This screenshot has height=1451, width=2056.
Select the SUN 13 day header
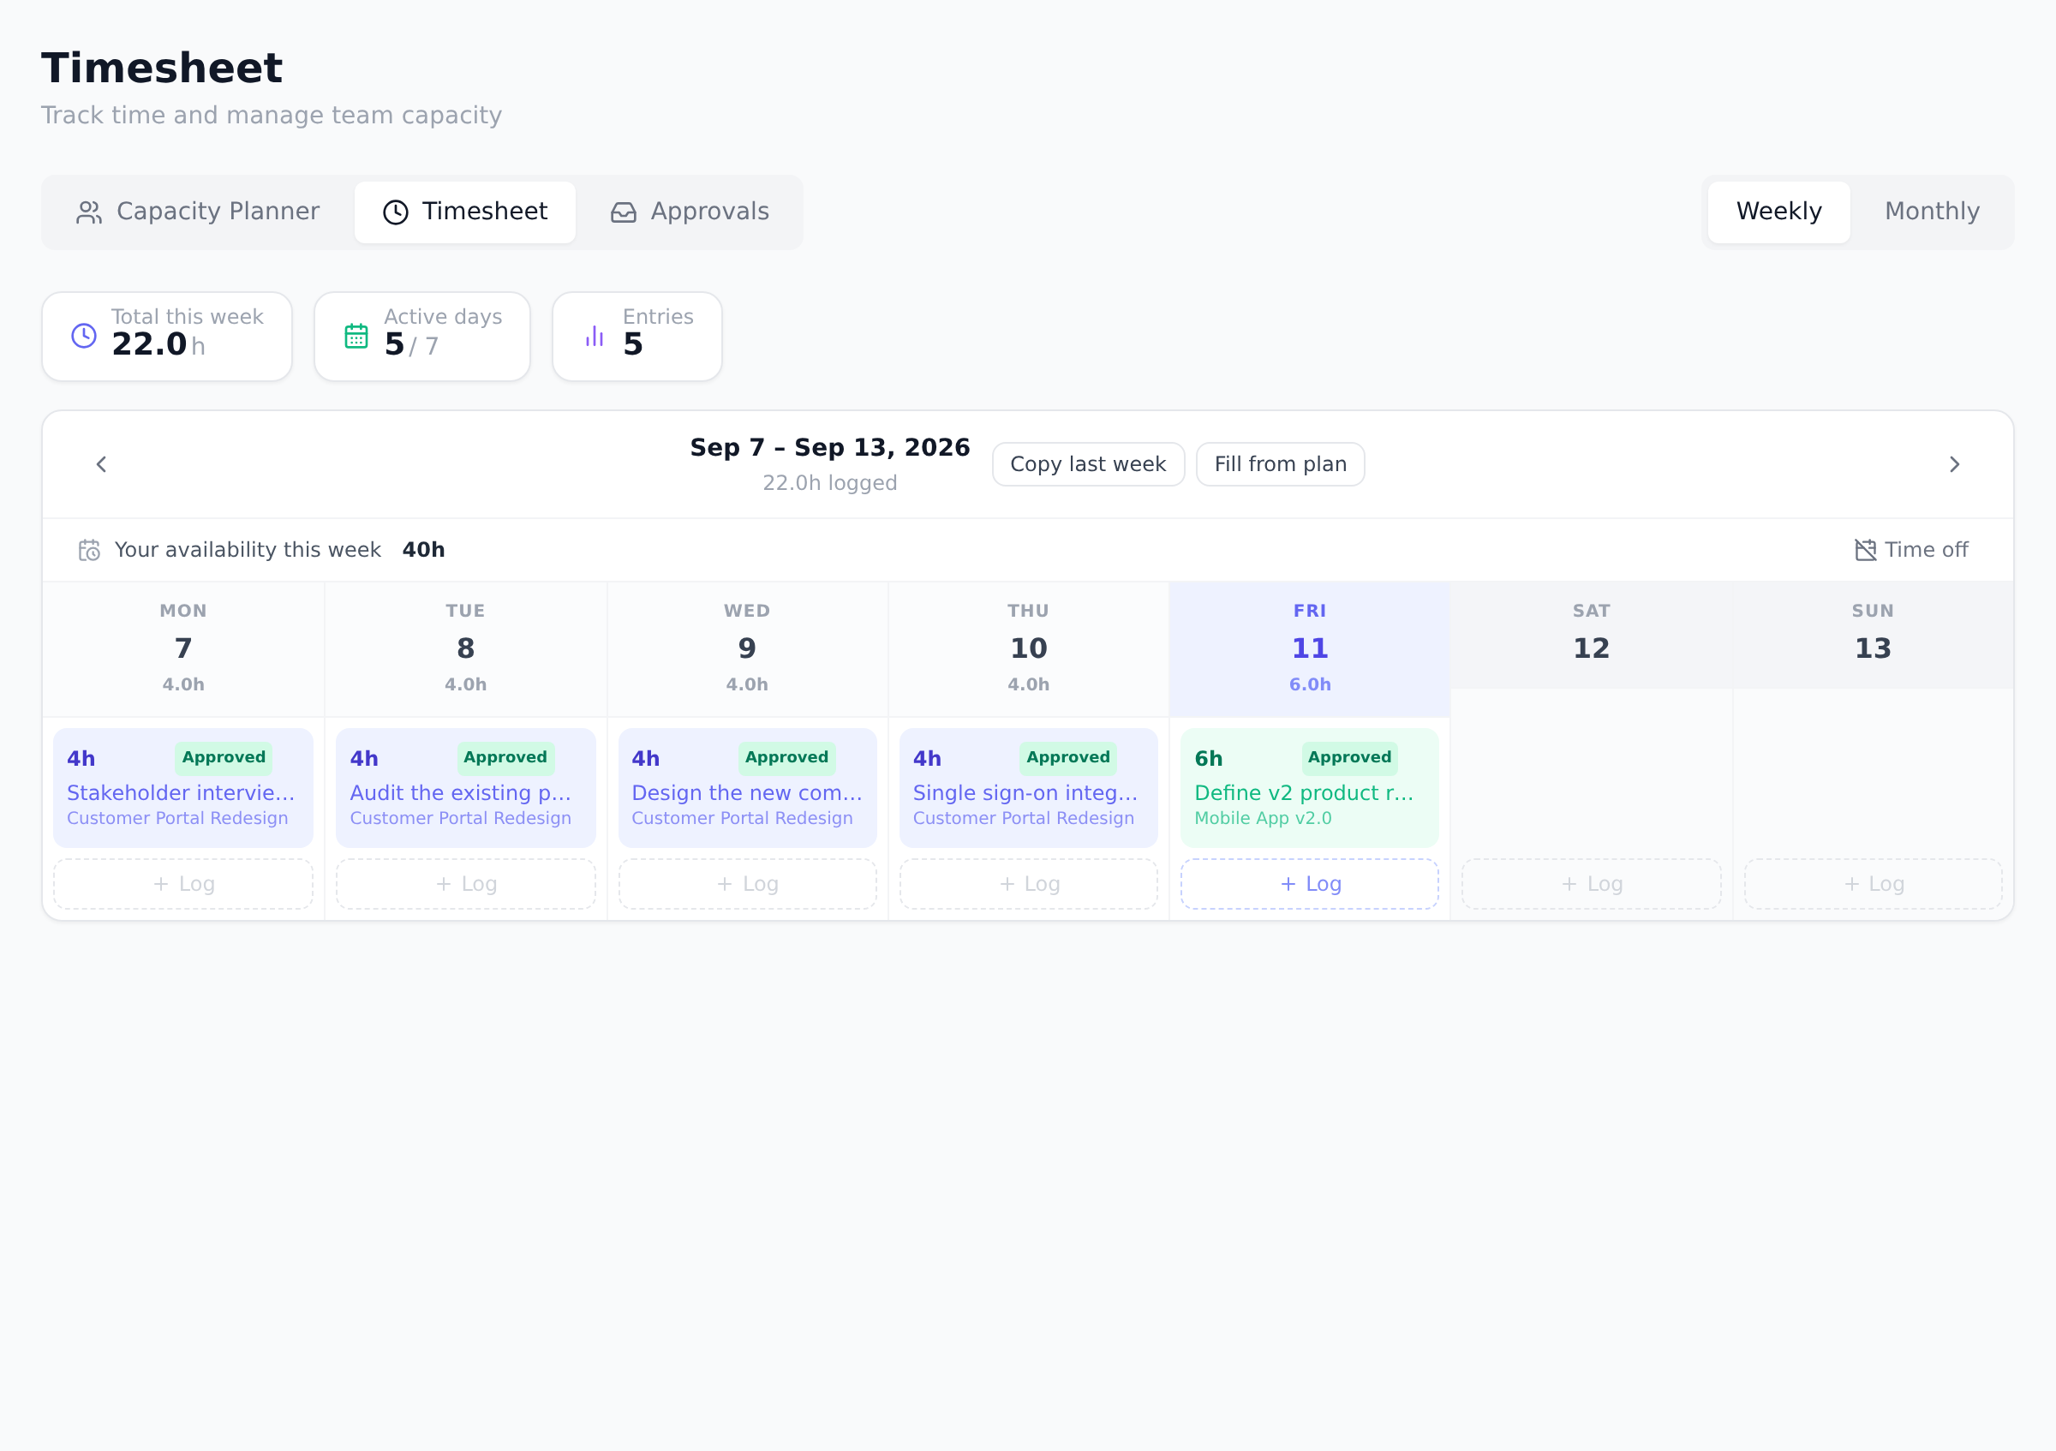(x=1874, y=636)
